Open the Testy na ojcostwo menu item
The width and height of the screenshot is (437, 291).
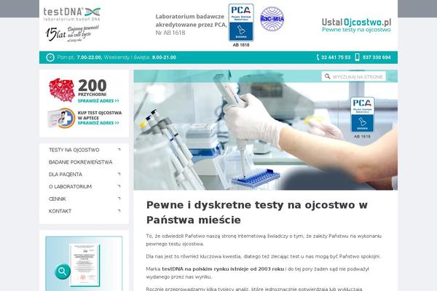click(x=74, y=150)
